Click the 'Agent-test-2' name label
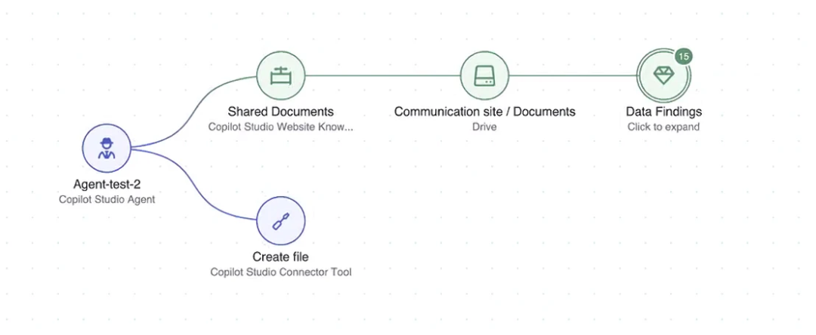Image resolution: width=816 pixels, height=335 pixels. pyautogui.click(x=107, y=184)
